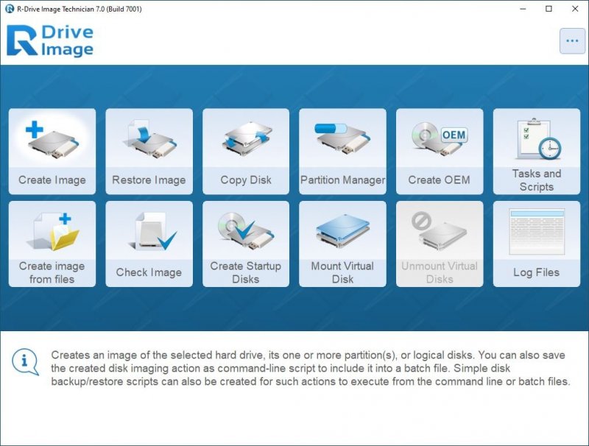Maximize the R-Drive Image window

tap(549, 9)
